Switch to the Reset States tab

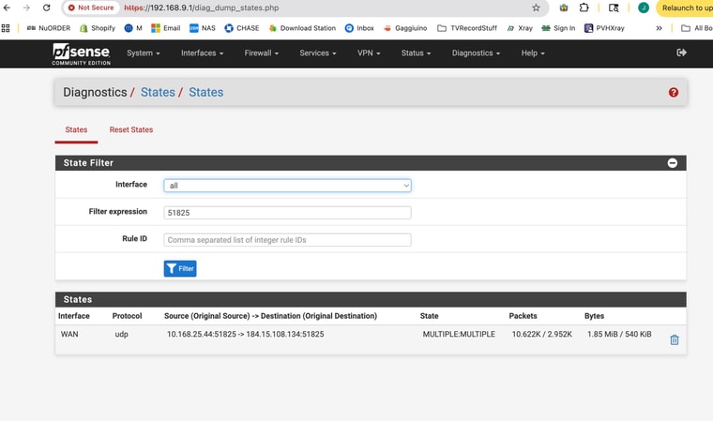point(131,129)
